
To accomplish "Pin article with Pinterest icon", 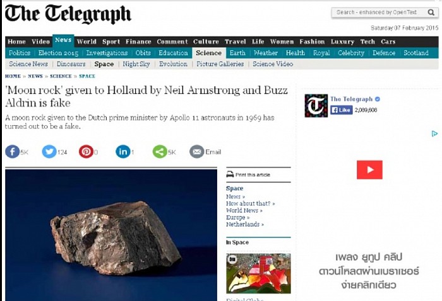I will point(86,152).
